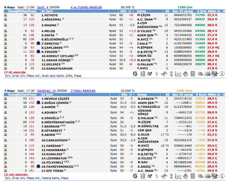Open the hourglass icon in race 7 toolbar
This screenshot has width=232, height=186.
point(171,176)
